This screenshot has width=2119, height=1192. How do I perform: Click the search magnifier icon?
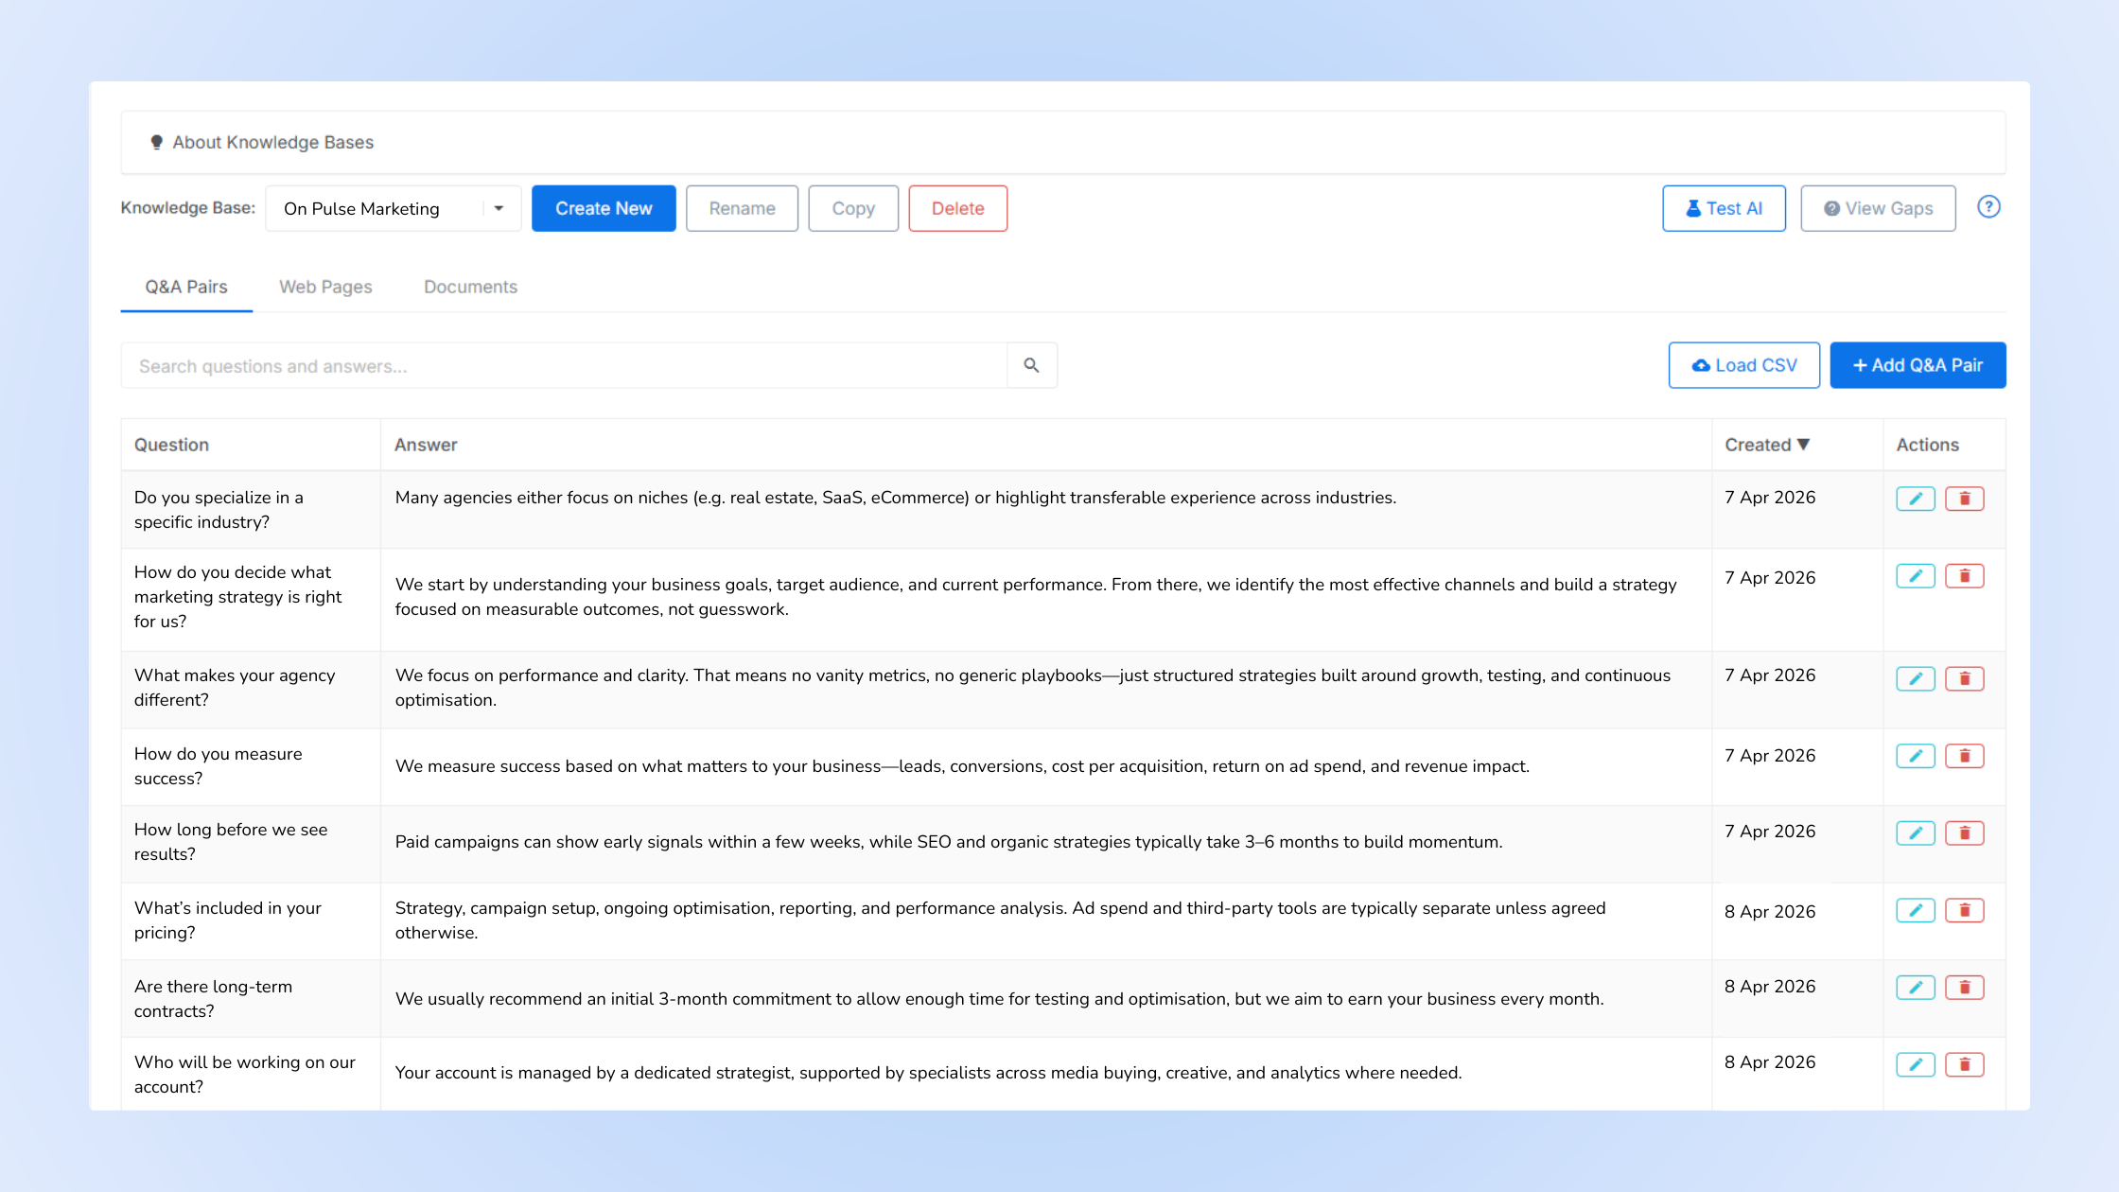(x=1030, y=365)
